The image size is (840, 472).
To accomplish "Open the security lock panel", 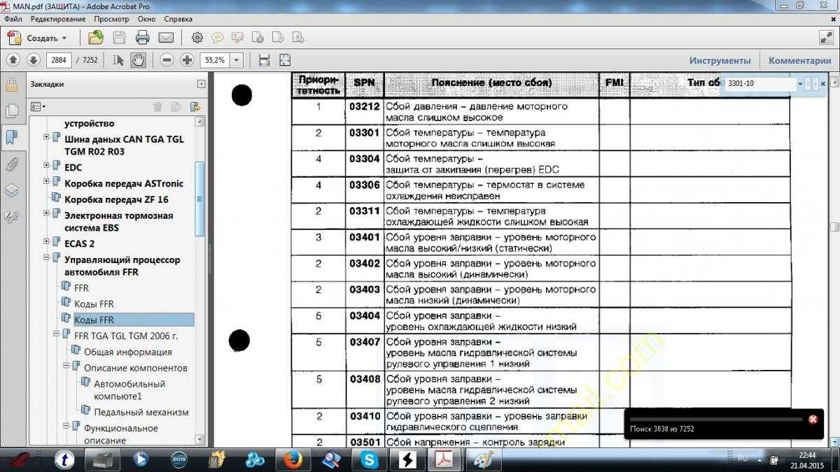I will coord(11,85).
